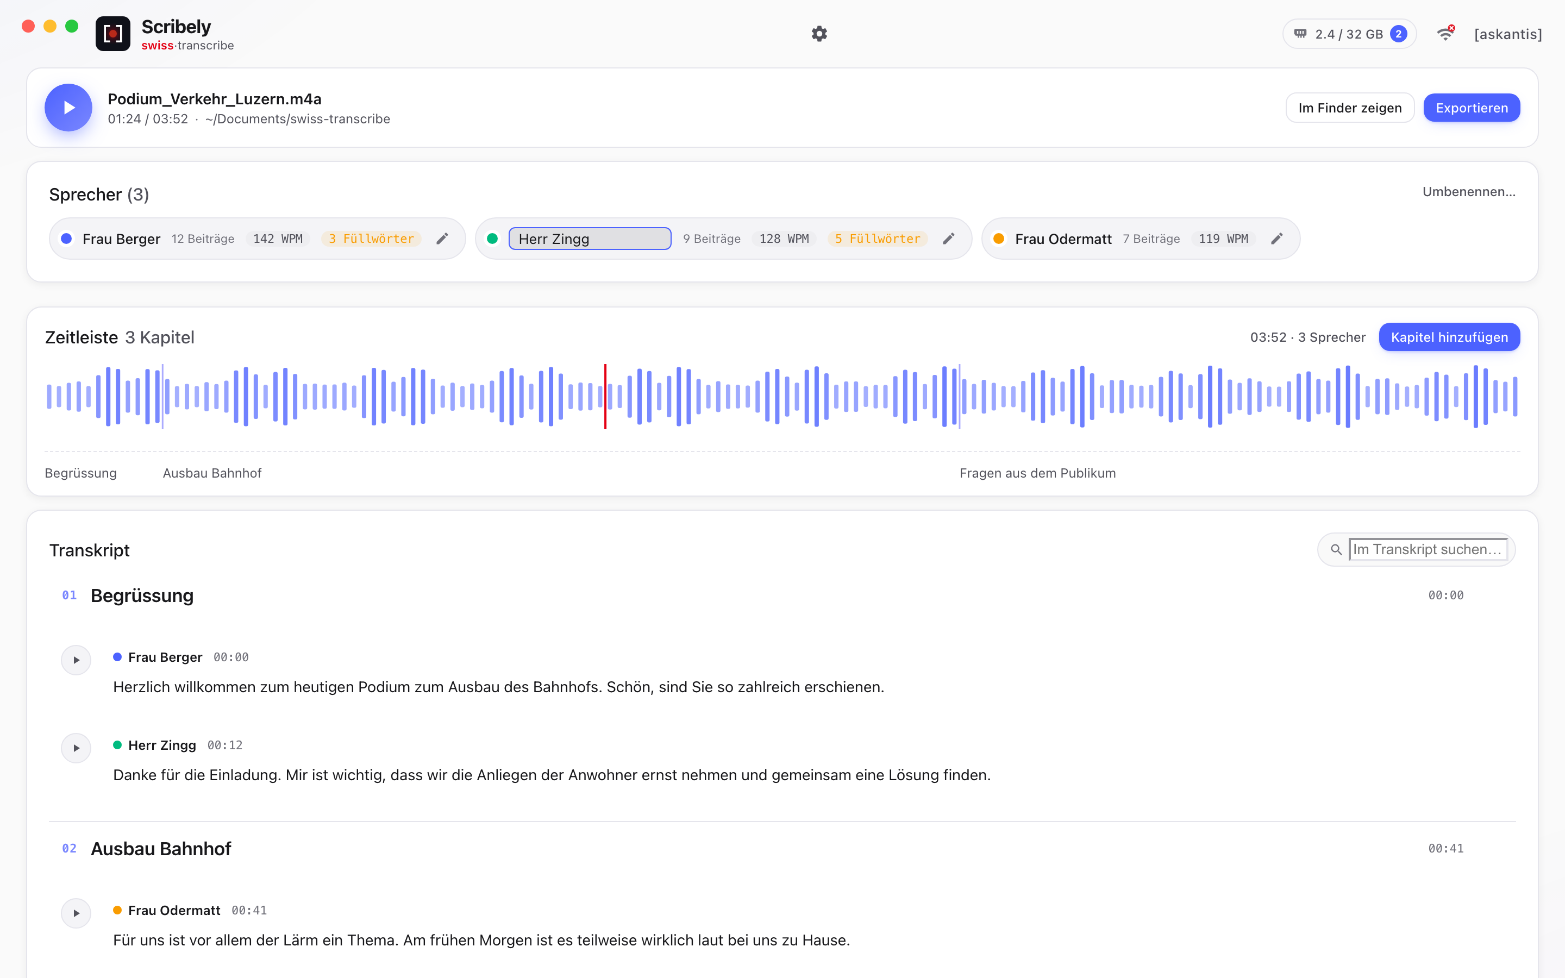Click Frau Berger speaker name at 00:00
Screen dimensions: 1565x978
pos(165,657)
